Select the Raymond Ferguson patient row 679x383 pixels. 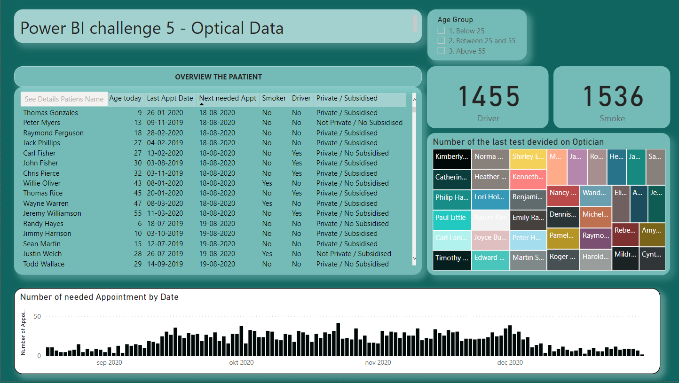tap(213, 133)
